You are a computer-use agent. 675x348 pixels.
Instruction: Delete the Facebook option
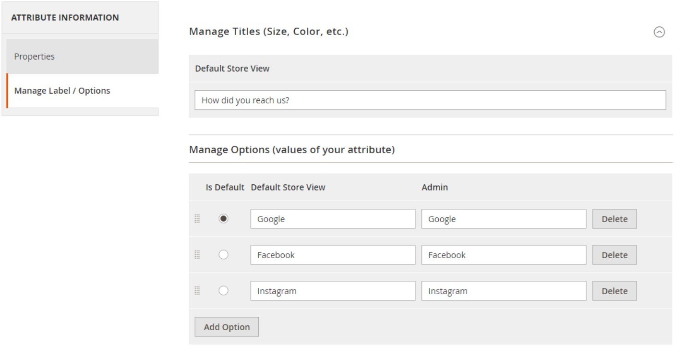(x=615, y=255)
